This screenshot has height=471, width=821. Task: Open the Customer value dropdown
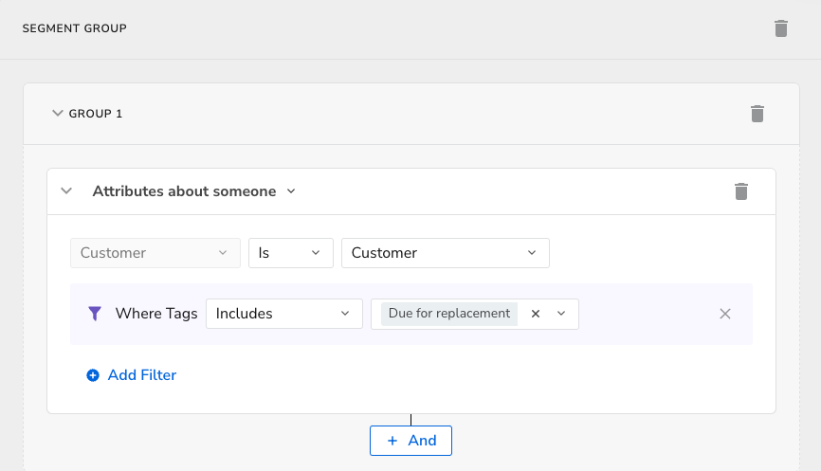[445, 253]
